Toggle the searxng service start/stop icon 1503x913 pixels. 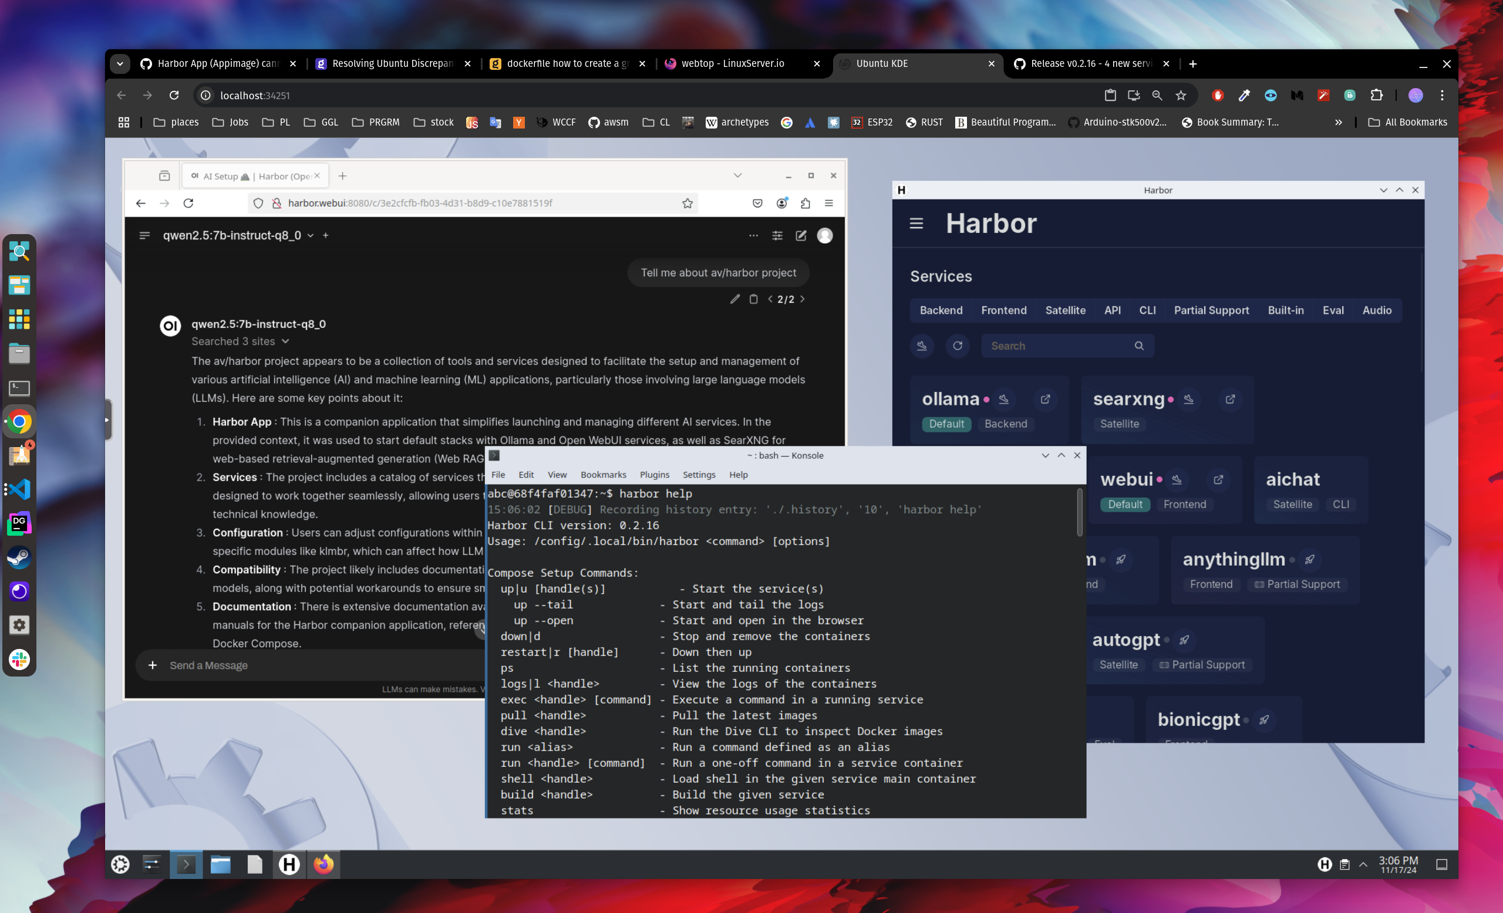click(x=1188, y=399)
